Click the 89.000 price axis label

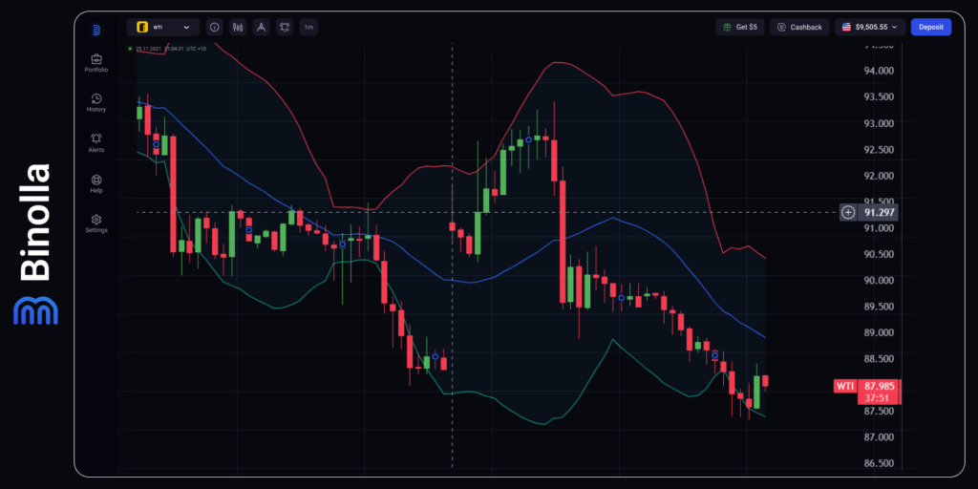[879, 332]
